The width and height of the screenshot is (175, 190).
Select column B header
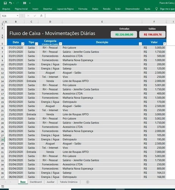(16, 22)
